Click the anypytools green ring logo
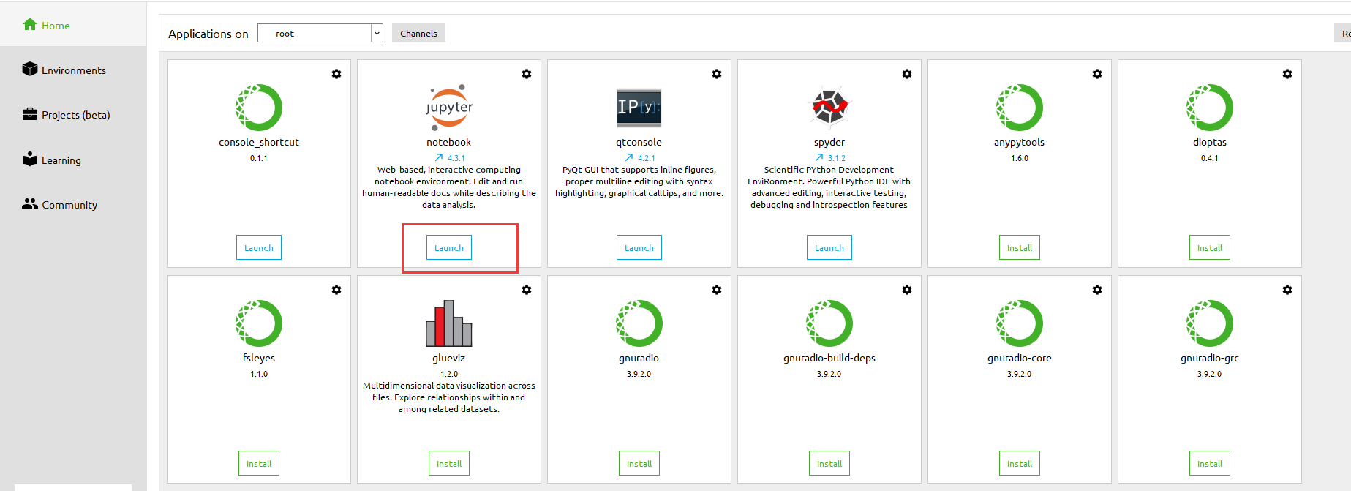The height and width of the screenshot is (491, 1351). coord(1020,108)
